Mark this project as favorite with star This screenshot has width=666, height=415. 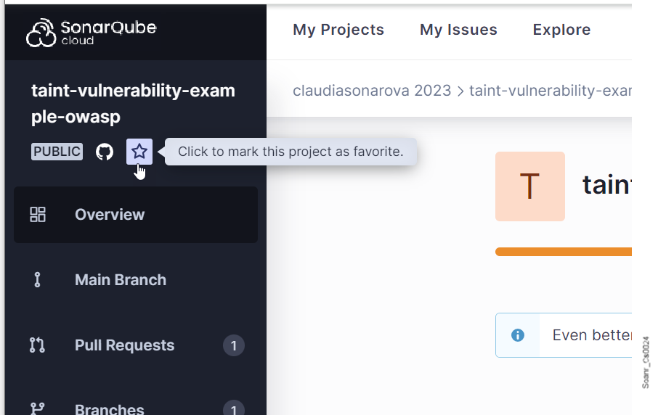click(139, 152)
